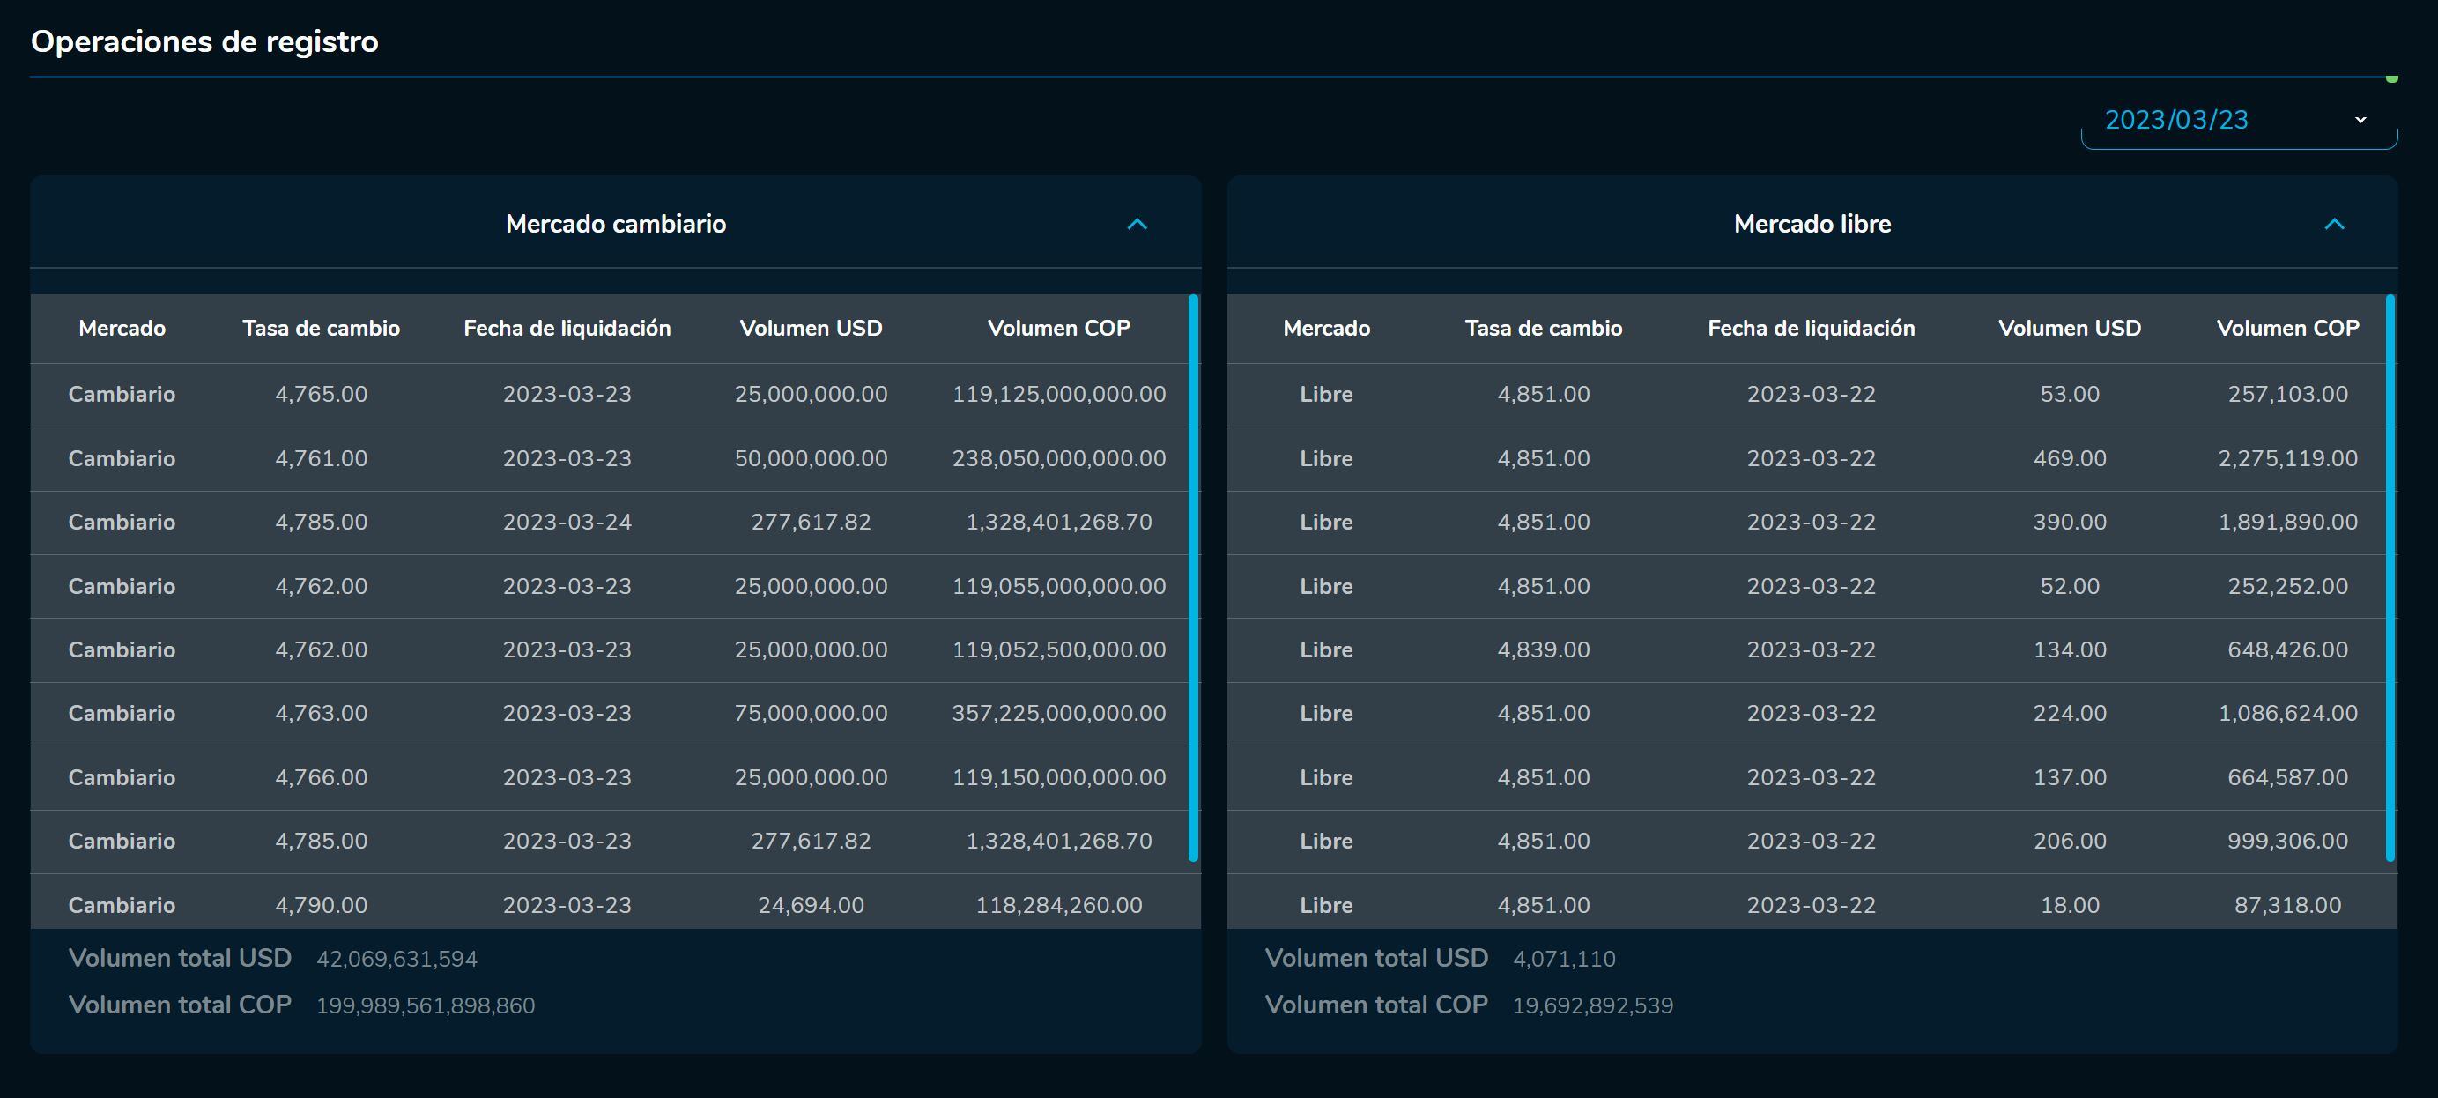Click the Mercado cambiario table scrollbar
Image resolution: width=2438 pixels, height=1098 pixels.
(1193, 577)
